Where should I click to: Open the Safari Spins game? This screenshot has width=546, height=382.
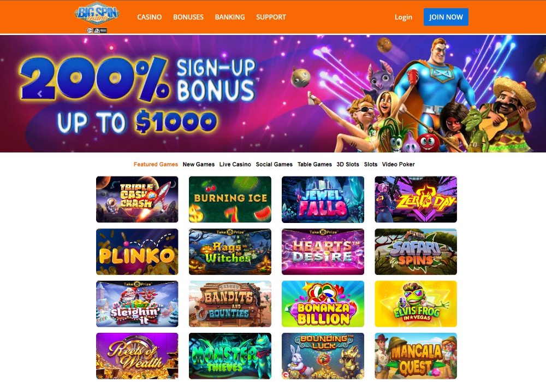[416, 251]
